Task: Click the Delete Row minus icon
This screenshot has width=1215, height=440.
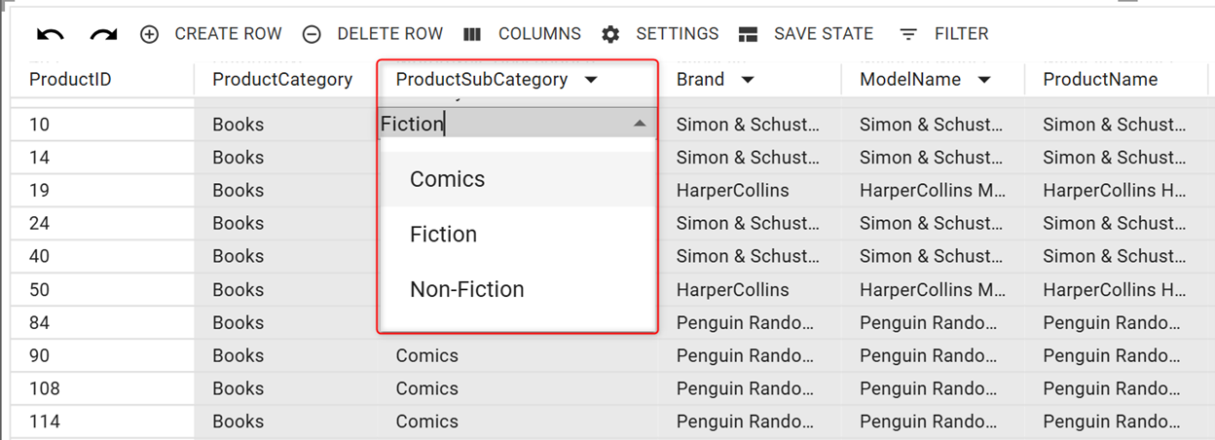Action: coord(312,35)
